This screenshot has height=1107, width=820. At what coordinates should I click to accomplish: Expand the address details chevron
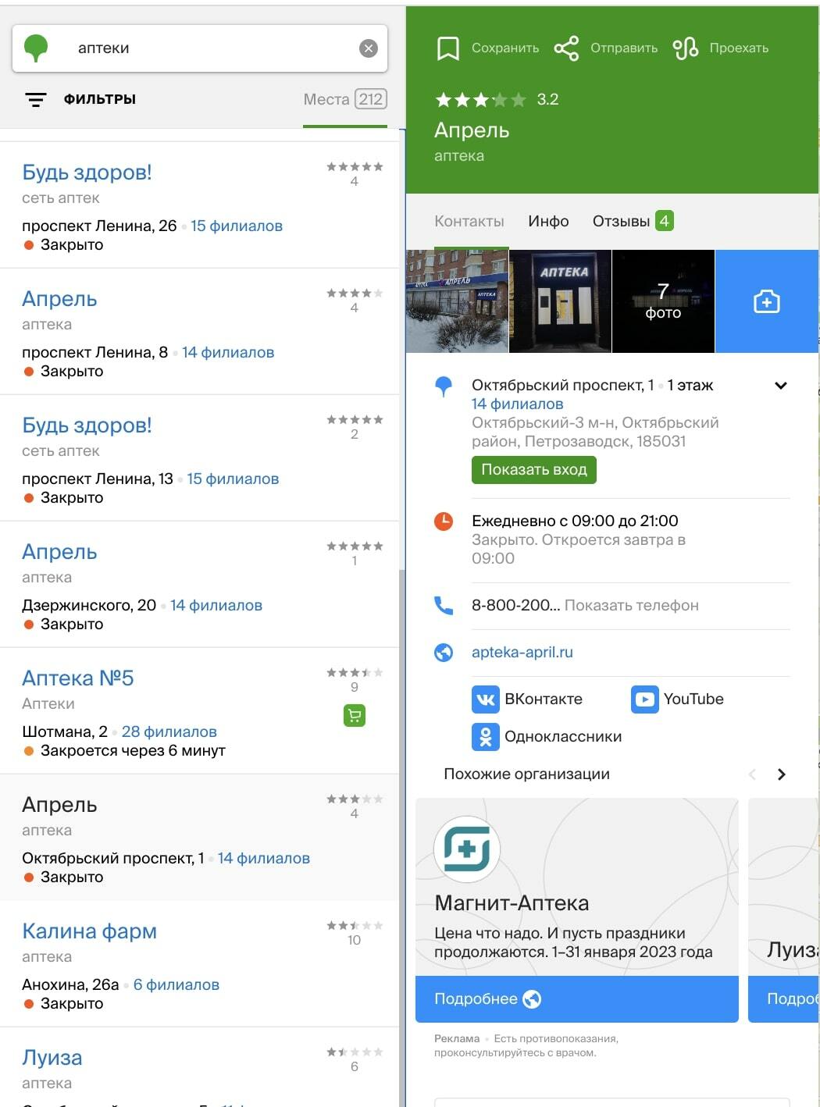click(x=780, y=386)
